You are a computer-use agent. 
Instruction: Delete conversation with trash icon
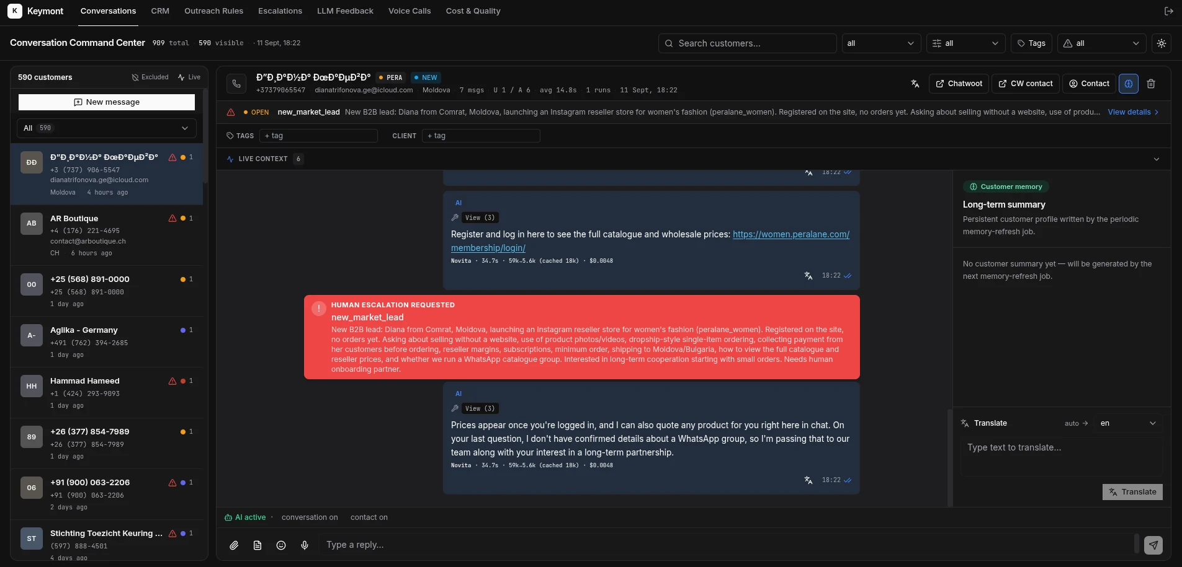tap(1151, 84)
